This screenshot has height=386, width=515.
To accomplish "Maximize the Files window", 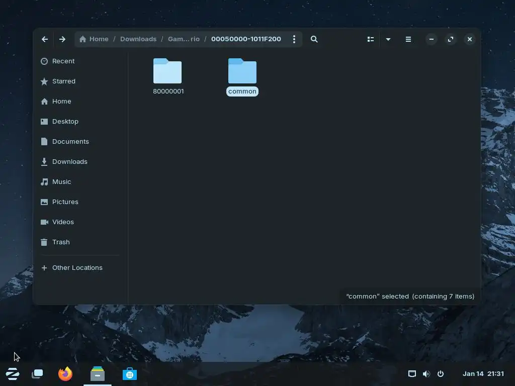I will (450, 39).
